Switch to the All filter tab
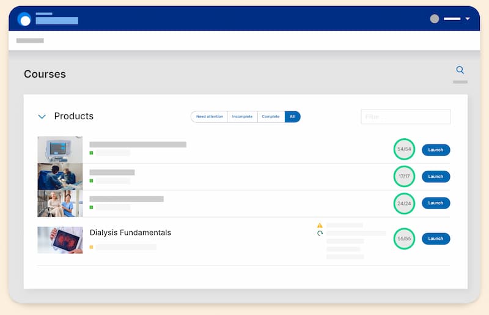Viewport: 489px width, 315px height. (292, 116)
